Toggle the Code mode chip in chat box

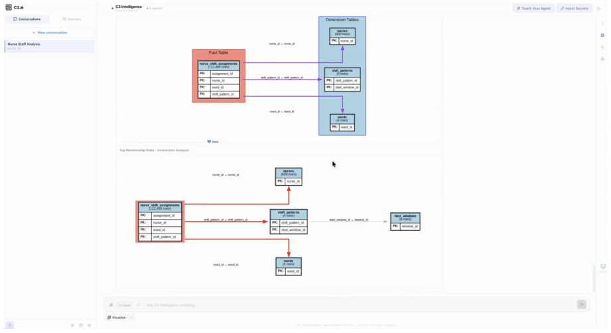click(x=125, y=305)
